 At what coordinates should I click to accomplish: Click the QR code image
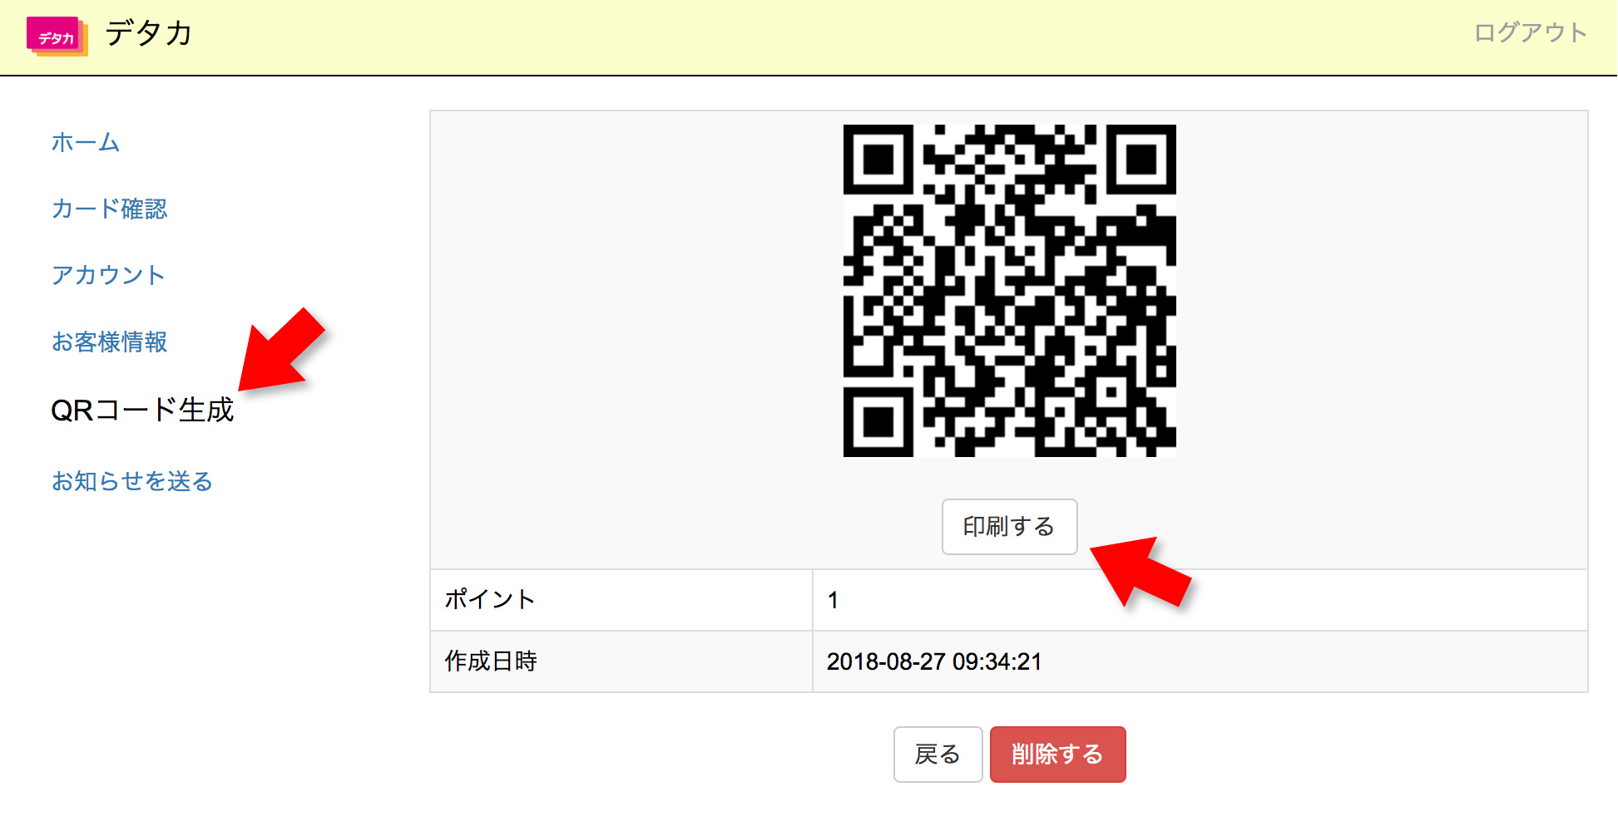point(1009,291)
